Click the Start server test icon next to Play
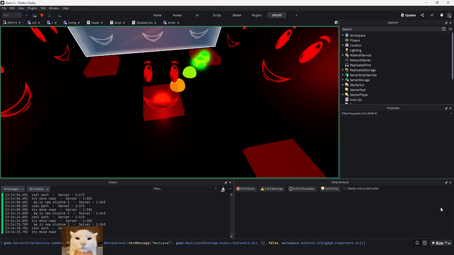454x255 pixels. pos(35,15)
